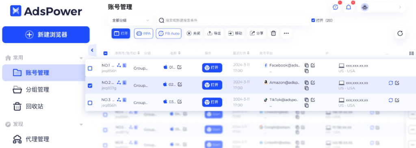
Task: Open 回收站 in the sidebar
Action: pyautogui.click(x=28, y=107)
